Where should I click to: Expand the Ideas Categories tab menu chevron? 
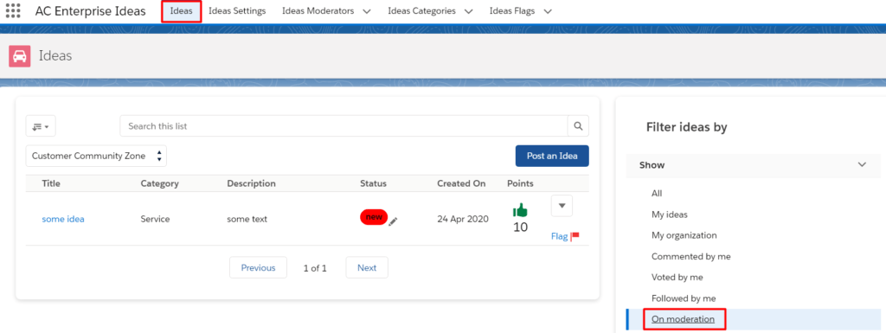(x=468, y=11)
